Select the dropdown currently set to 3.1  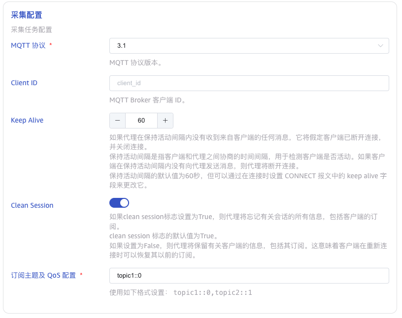pos(249,45)
